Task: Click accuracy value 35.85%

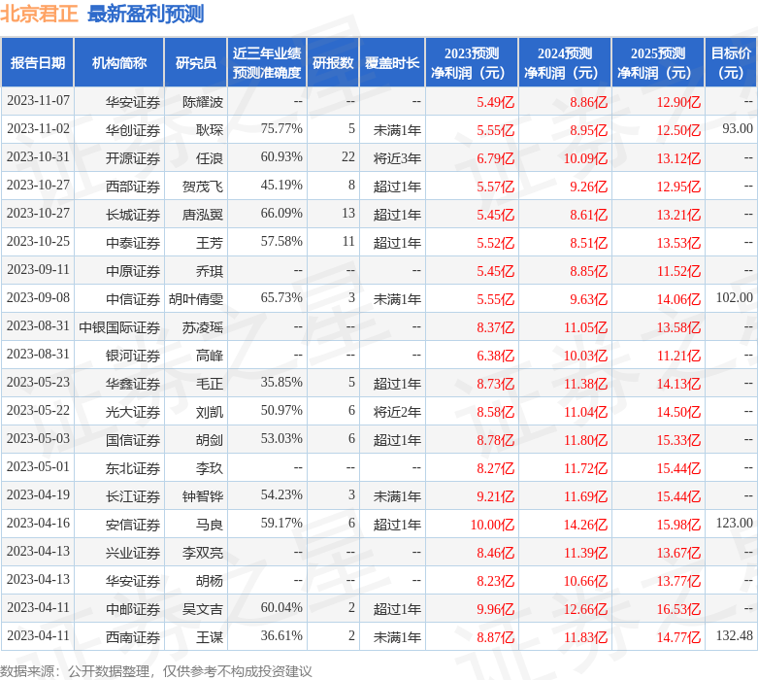Action: point(281,382)
